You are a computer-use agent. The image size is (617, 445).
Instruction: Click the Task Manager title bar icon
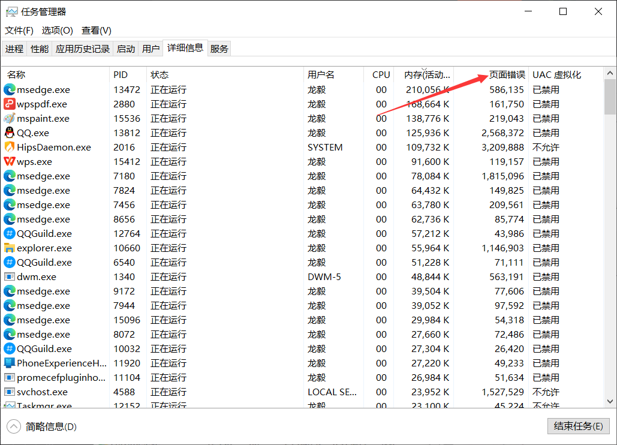(x=12, y=12)
